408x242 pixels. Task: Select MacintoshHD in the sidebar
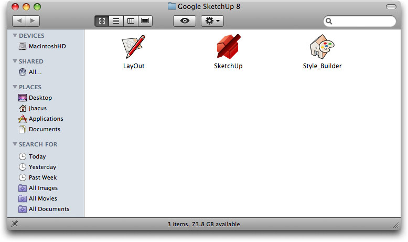(42, 46)
